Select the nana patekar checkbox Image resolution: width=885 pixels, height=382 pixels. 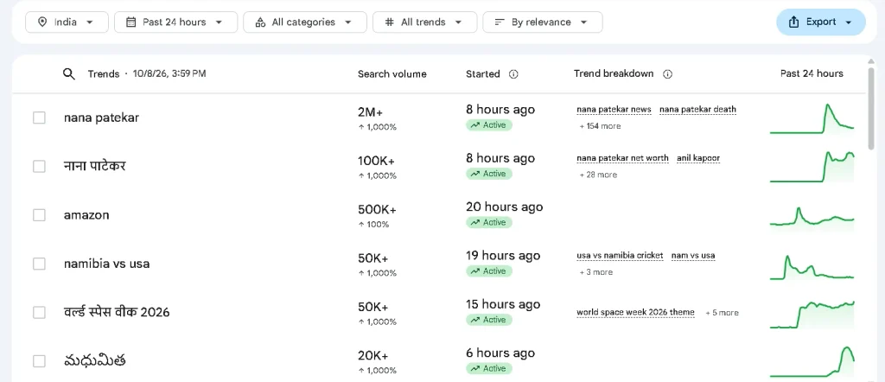click(x=39, y=118)
